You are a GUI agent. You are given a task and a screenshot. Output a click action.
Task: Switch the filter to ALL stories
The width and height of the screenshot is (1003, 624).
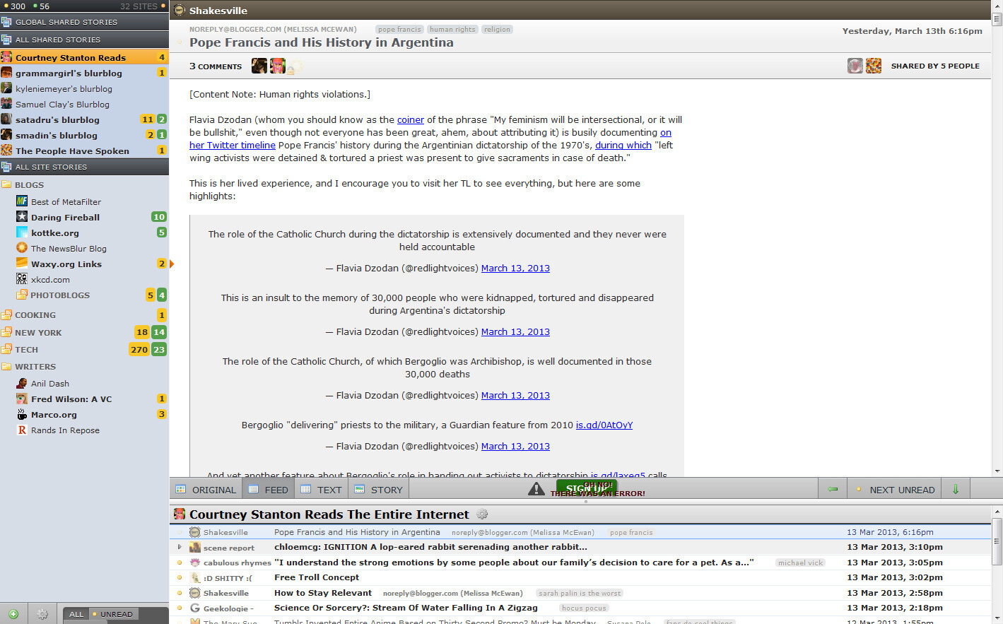(76, 613)
